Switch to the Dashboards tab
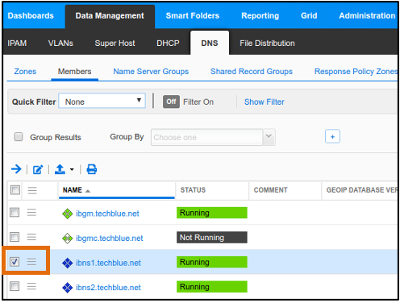Screen dimensions: 400x303 tap(31, 15)
